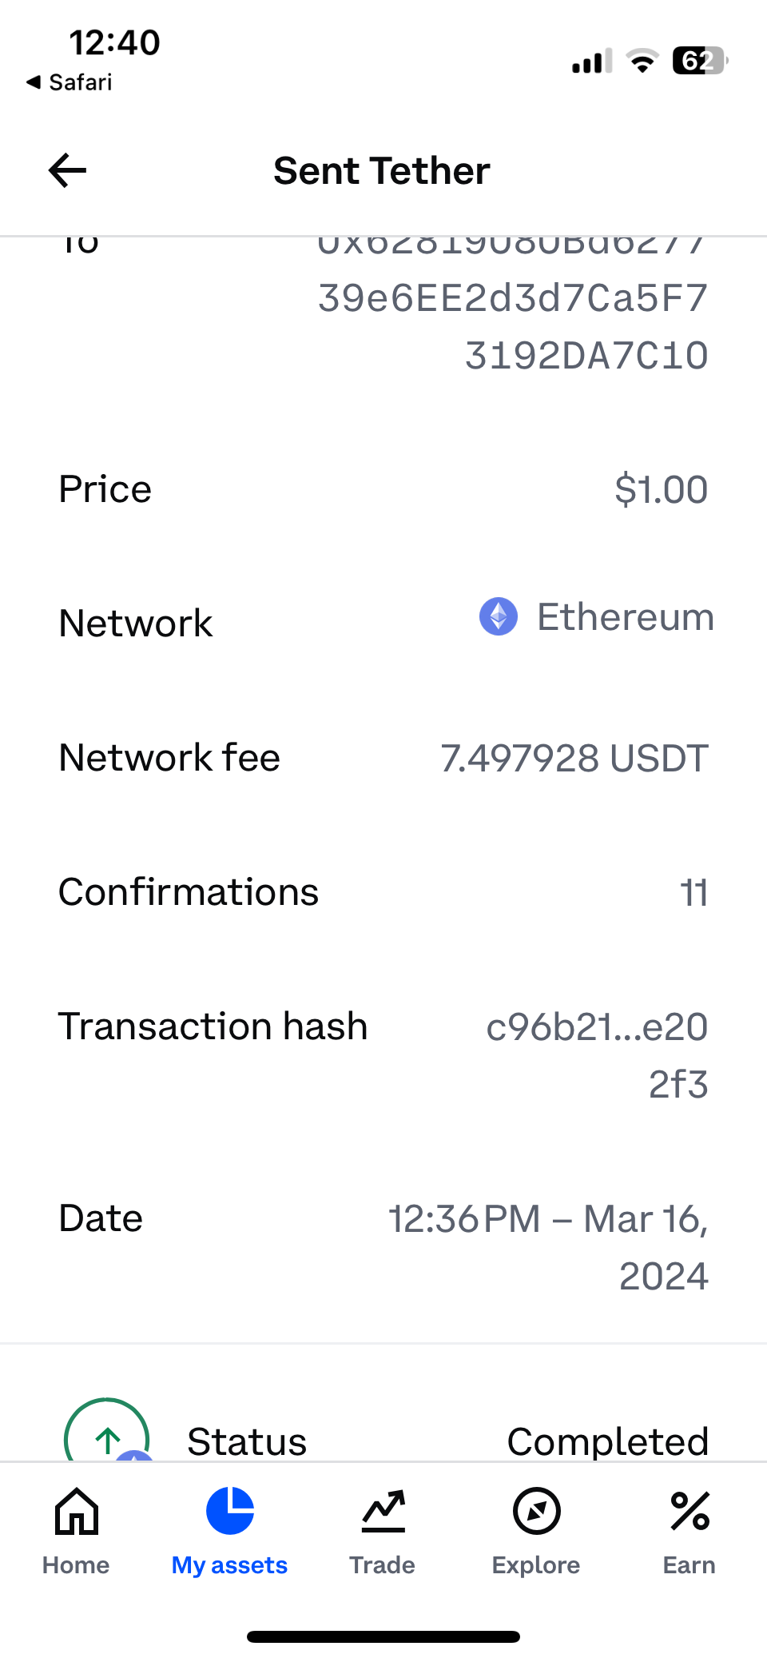767x1662 pixels.
Task: Tap the confirmations count 11
Action: [694, 892]
